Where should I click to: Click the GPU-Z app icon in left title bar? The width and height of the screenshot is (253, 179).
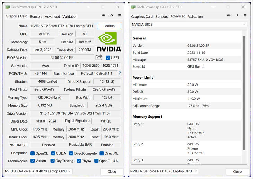point(7,7)
